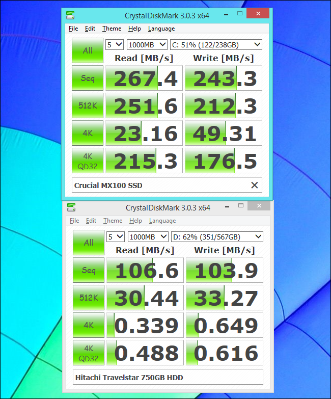Run 4K test in the D: drive window

coord(89,325)
